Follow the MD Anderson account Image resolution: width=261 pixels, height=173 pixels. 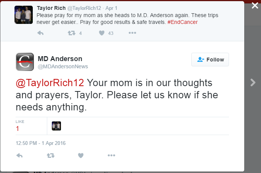point(210,60)
